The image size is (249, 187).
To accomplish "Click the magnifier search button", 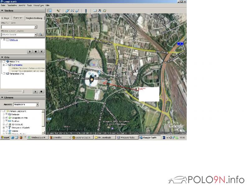I will [41, 35].
